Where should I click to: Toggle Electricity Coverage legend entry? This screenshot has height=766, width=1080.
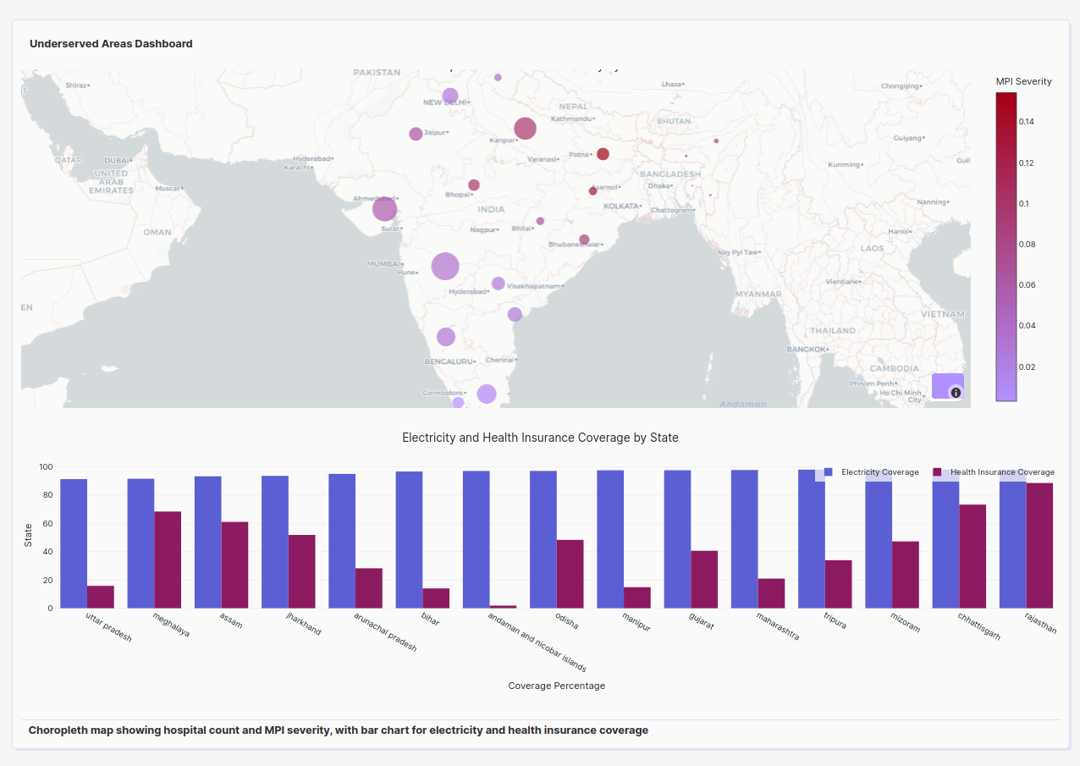point(872,472)
